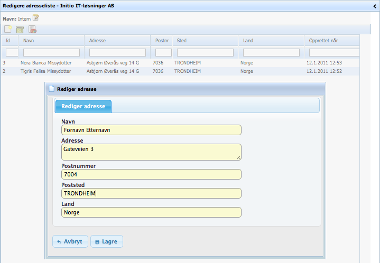The width and height of the screenshot is (380, 263).
Task: Focus the Postnummer field showing 7004
Action: (151, 174)
